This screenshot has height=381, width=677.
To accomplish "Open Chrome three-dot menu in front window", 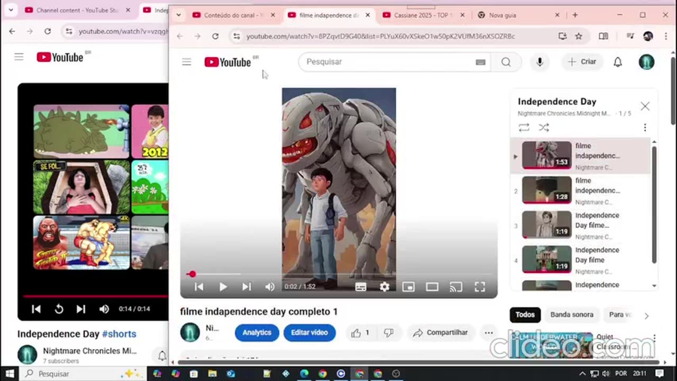I will point(665,36).
